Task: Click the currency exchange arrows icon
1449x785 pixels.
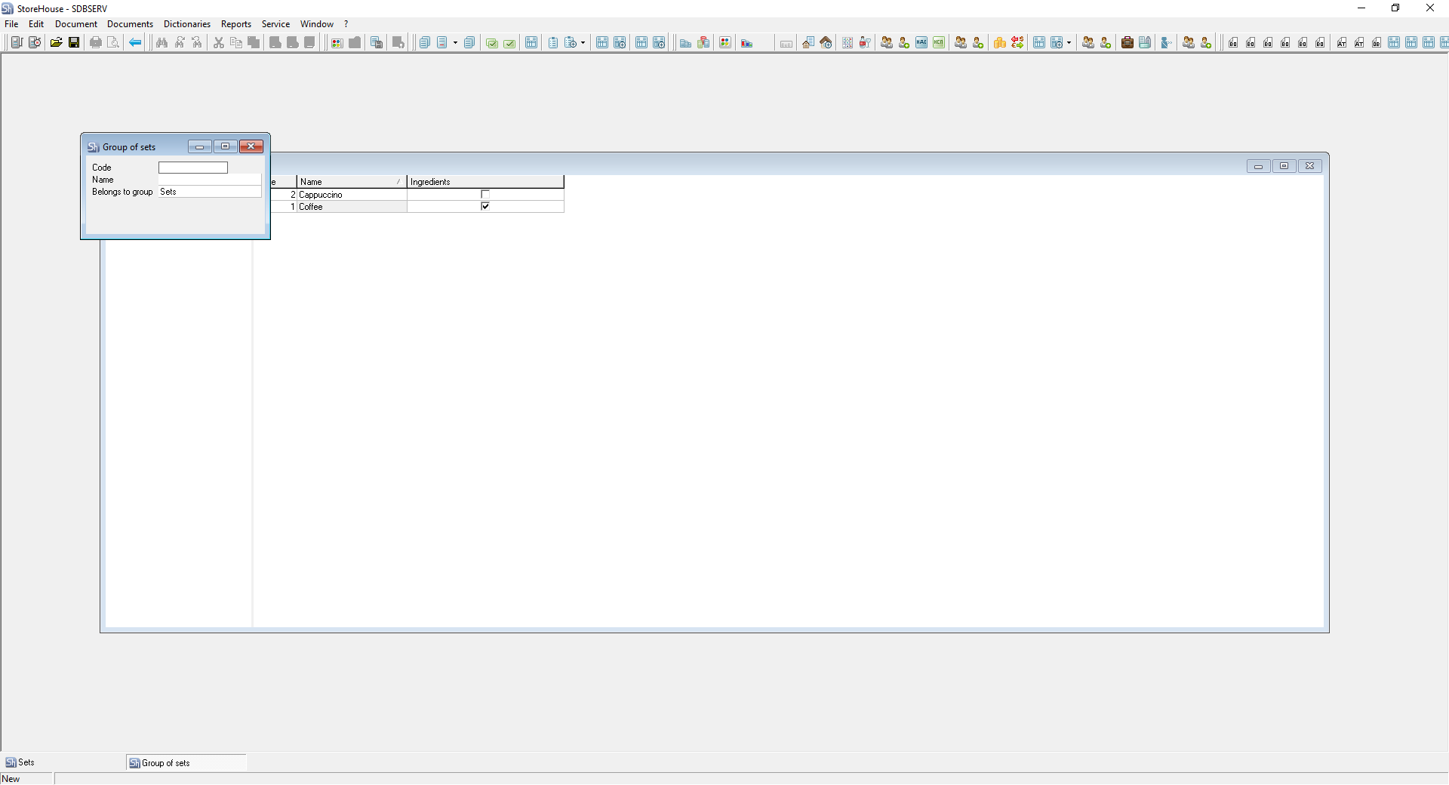Action: click(x=1017, y=42)
